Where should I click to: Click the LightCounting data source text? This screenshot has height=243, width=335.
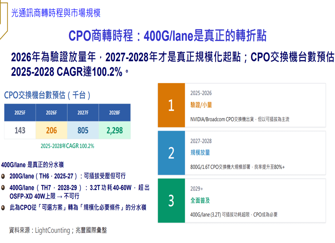coord(52,230)
